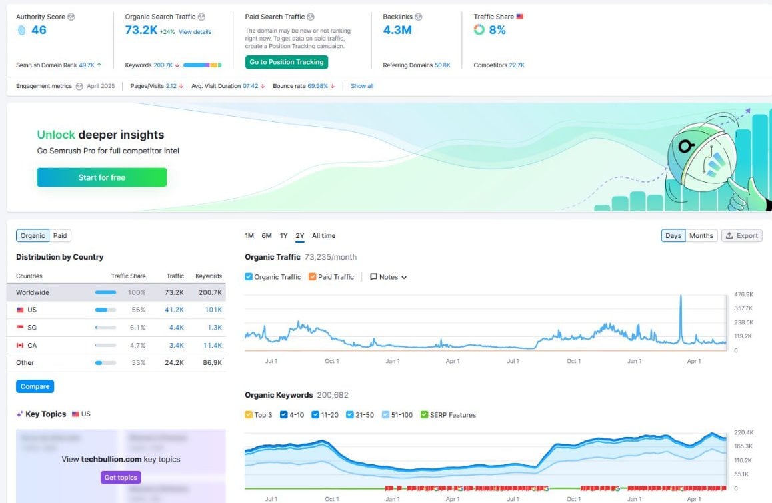The width and height of the screenshot is (772, 503).
Task: Click the Semrush Domain Rank up arrow
Action: pyautogui.click(x=99, y=65)
